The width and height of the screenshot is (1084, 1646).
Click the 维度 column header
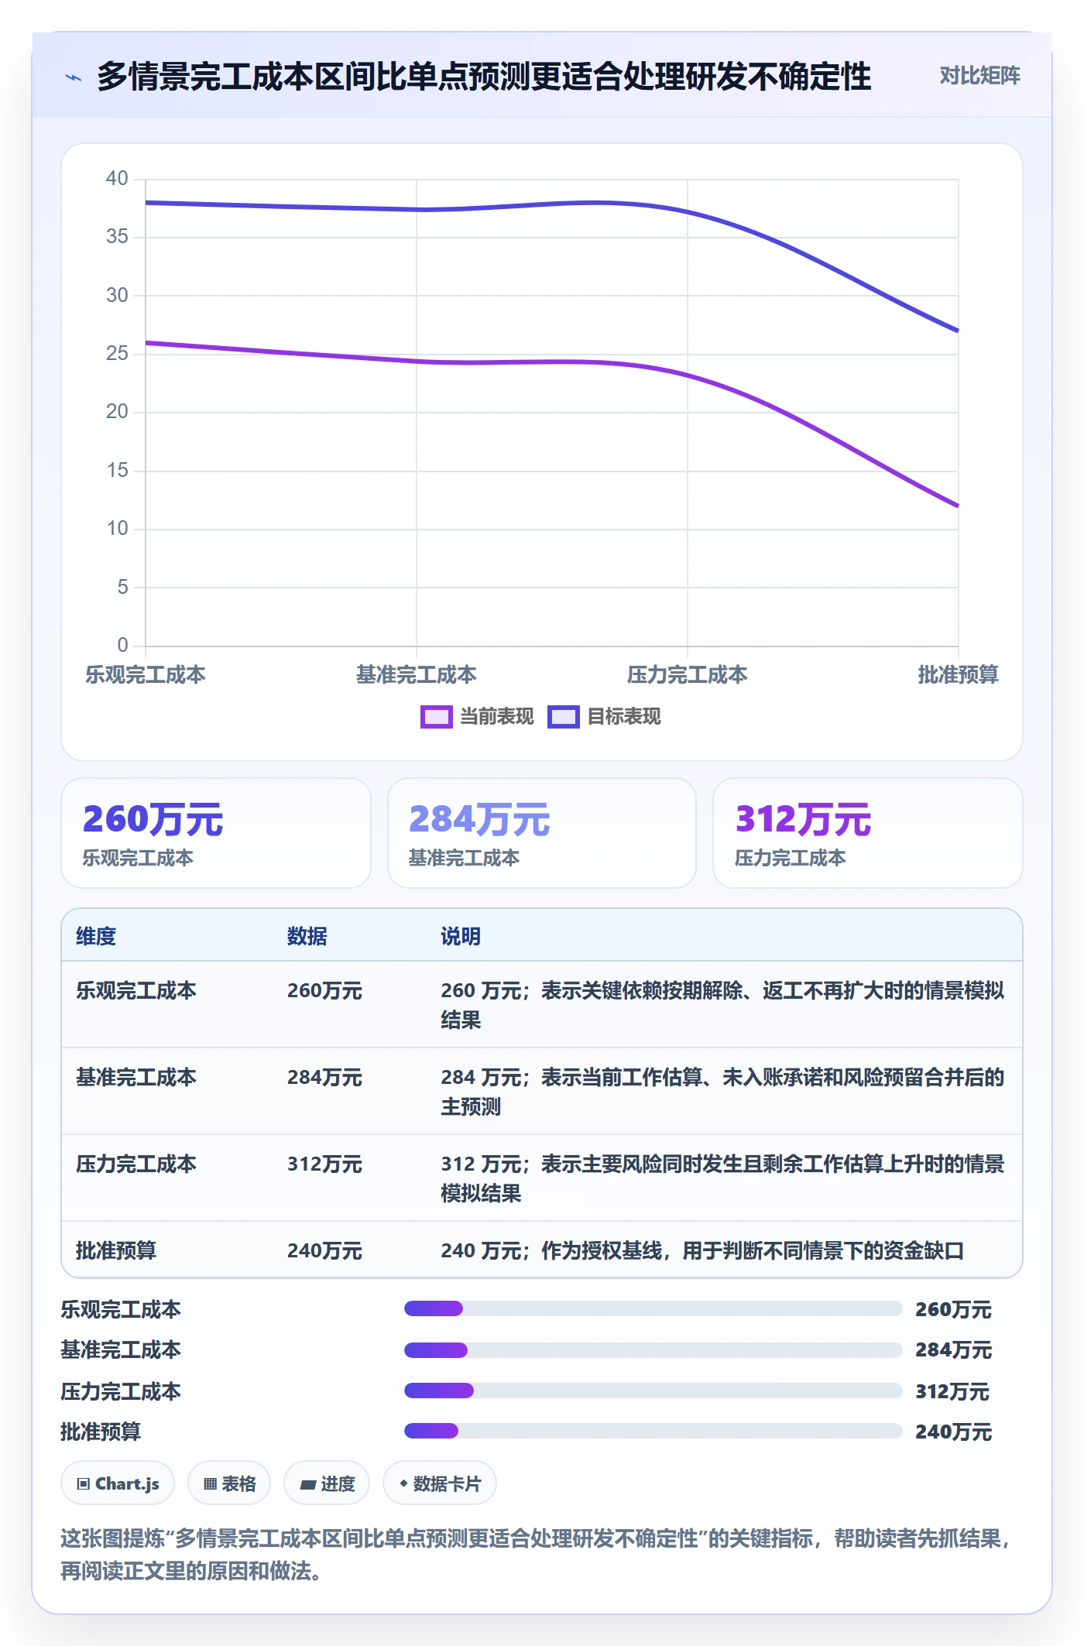(96, 937)
